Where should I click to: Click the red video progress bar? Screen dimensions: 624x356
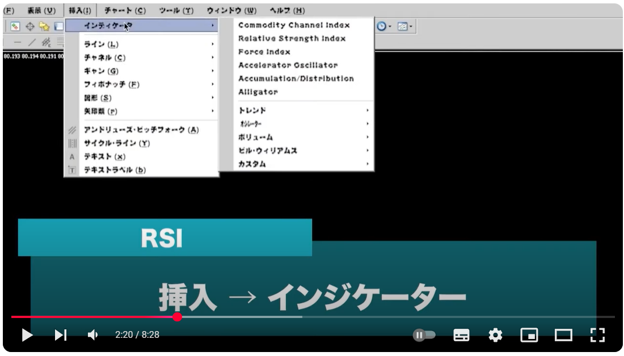pos(94,317)
